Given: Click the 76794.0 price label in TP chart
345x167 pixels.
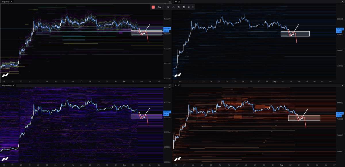Looking at the screenshot, I should pos(340,29).
